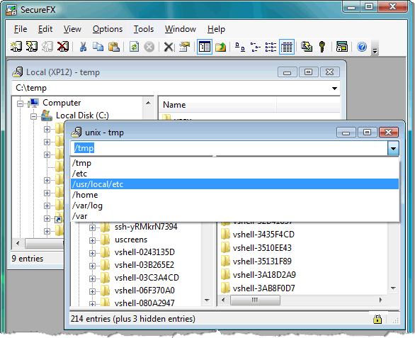Choose /home from the path dropdown list
This screenshot has height=338, width=415.
[234, 195]
